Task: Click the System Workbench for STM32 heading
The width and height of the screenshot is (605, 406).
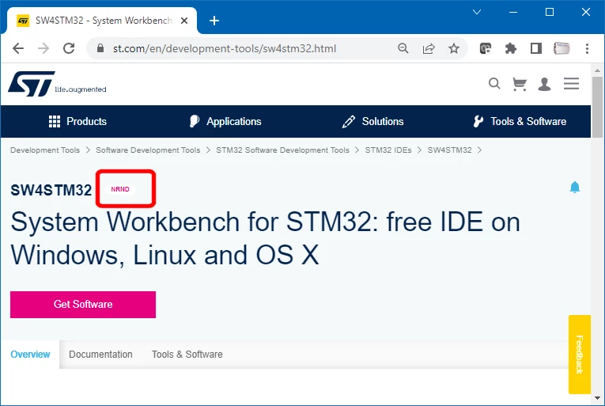Action: [x=265, y=238]
